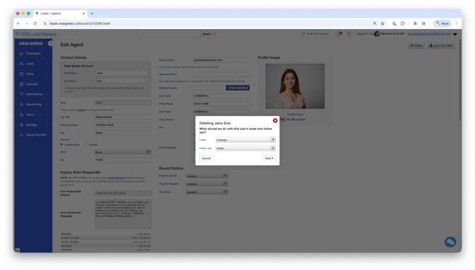The image size is (475, 270).
Task: Click the Last Name field
Action: point(121,81)
